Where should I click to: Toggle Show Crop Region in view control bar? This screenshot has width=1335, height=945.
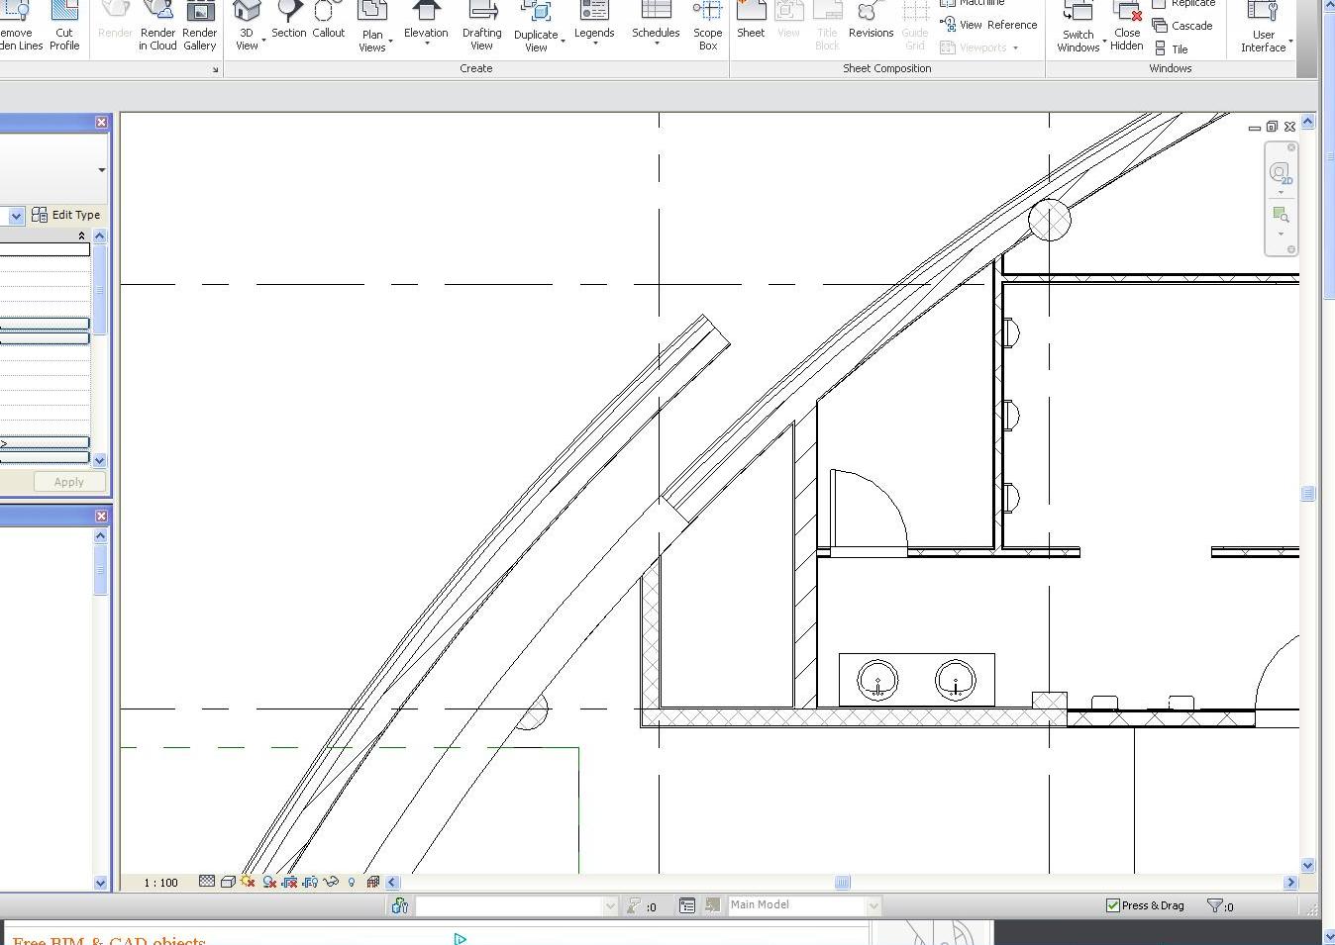click(x=310, y=882)
